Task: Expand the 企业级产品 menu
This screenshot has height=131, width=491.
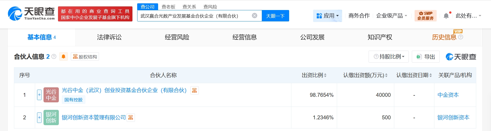Action: point(391,16)
